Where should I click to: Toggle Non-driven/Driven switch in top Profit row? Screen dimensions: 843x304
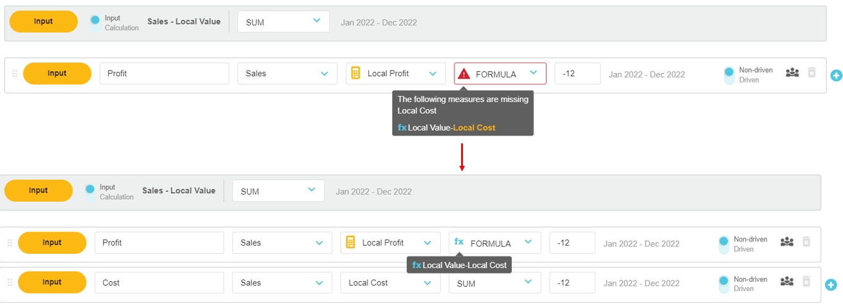tap(729, 75)
